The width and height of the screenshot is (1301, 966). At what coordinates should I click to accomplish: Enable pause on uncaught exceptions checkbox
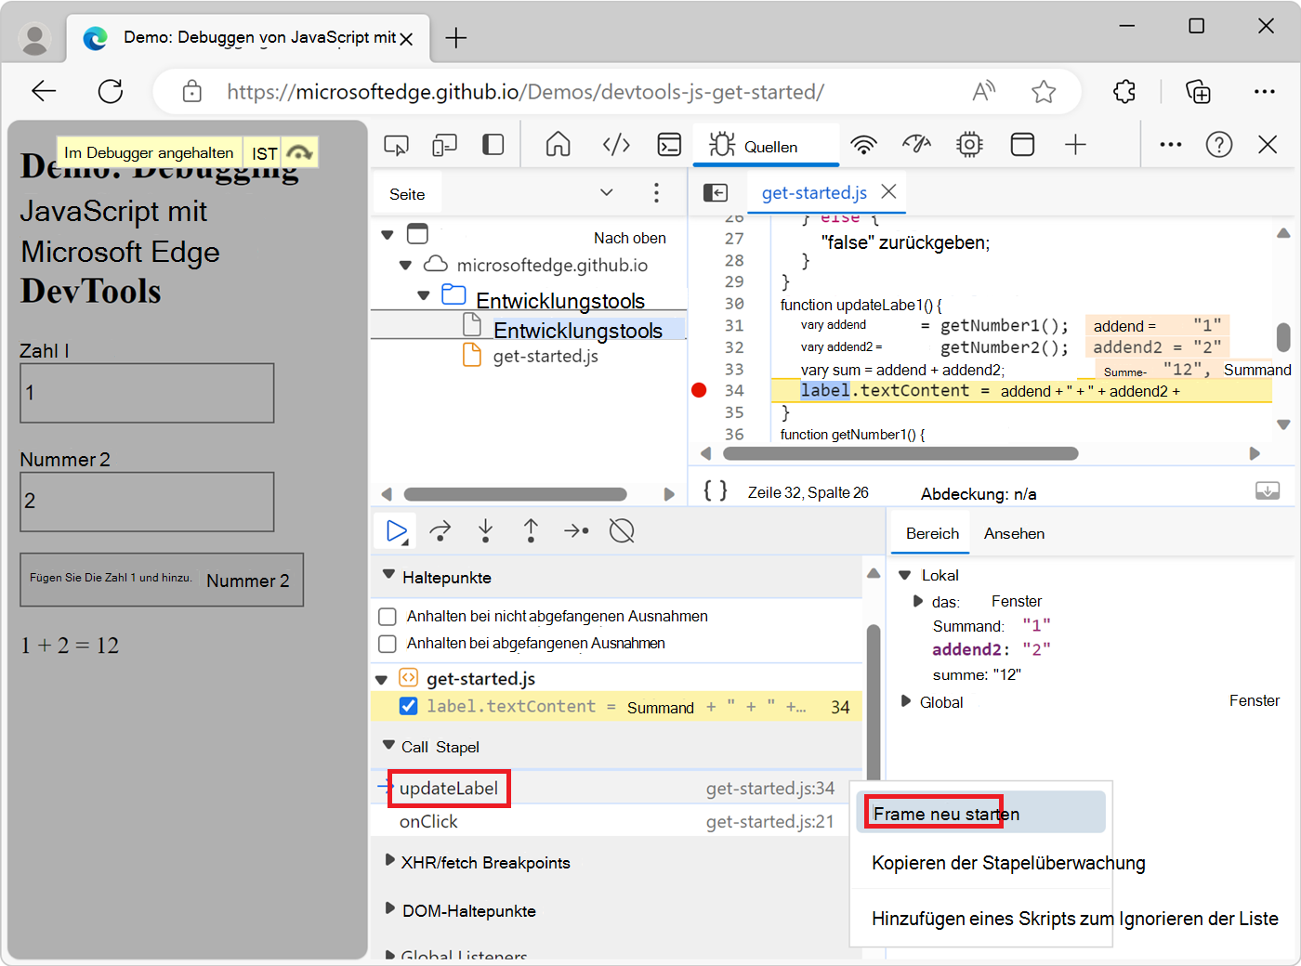point(388,617)
